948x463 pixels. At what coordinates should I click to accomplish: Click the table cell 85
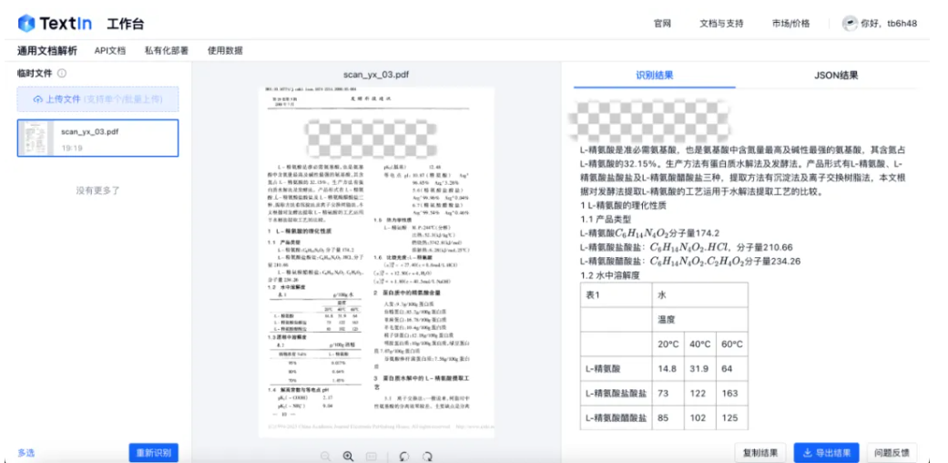(669, 417)
